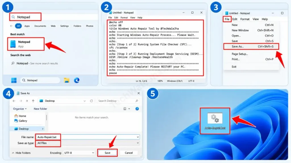Open the Encoding UTF-8 dropdown
The height and width of the screenshot is (163, 291).
[79, 153]
